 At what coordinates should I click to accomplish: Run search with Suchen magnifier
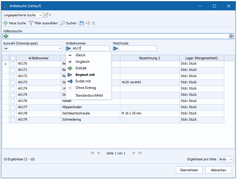pyautogui.click(x=63, y=23)
